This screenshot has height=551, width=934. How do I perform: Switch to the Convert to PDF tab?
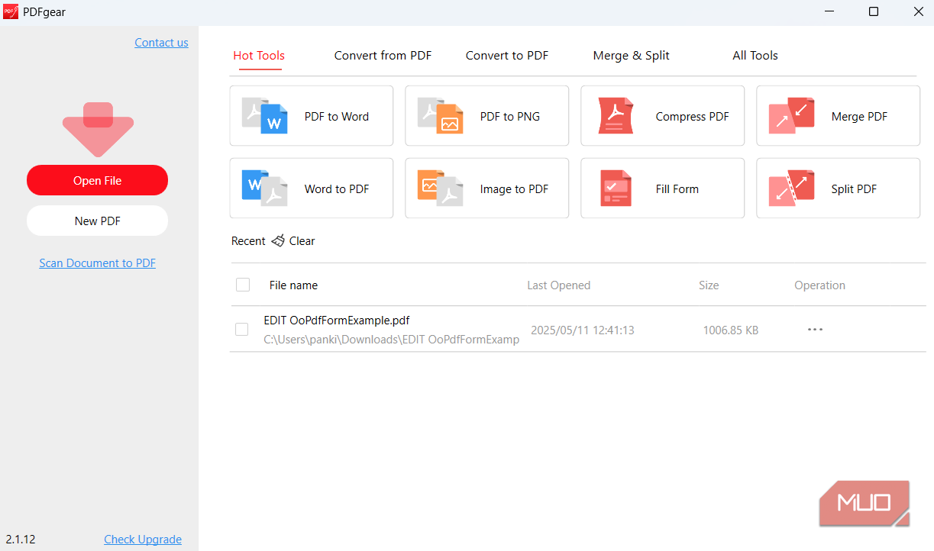click(506, 56)
